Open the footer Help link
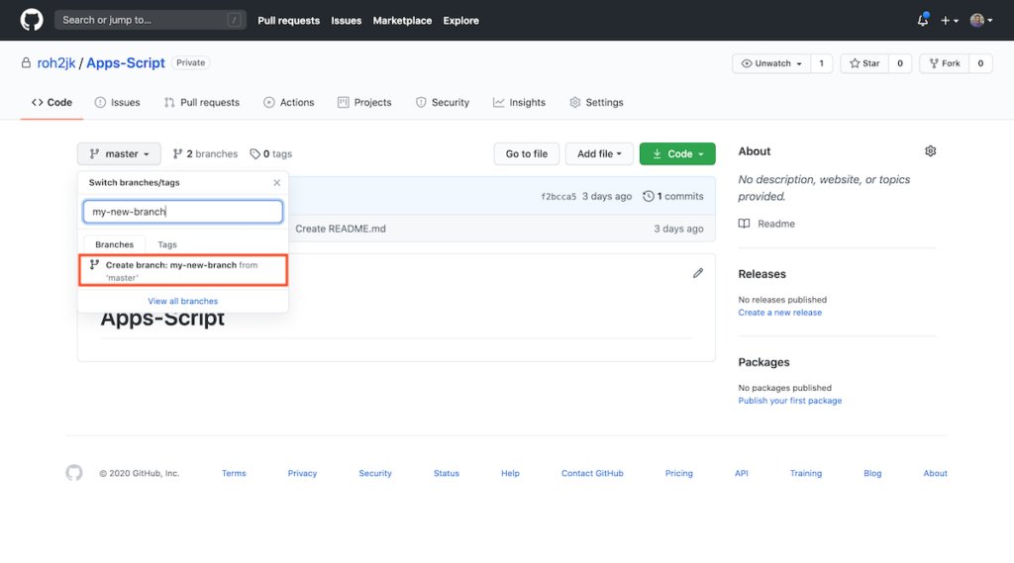The height and width of the screenshot is (563, 1014). point(510,473)
